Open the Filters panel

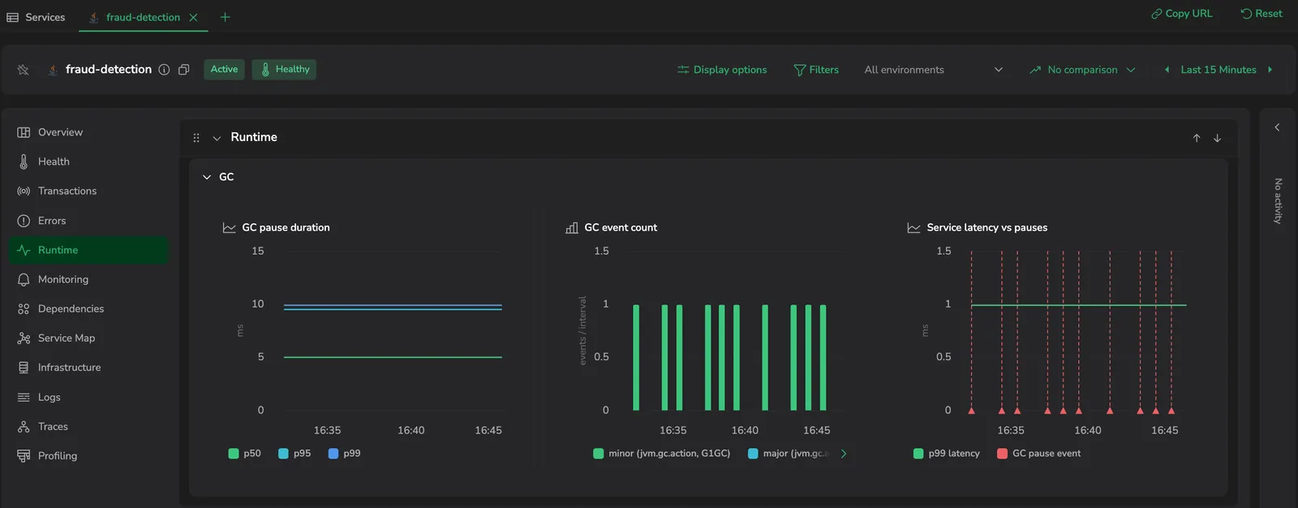[816, 70]
